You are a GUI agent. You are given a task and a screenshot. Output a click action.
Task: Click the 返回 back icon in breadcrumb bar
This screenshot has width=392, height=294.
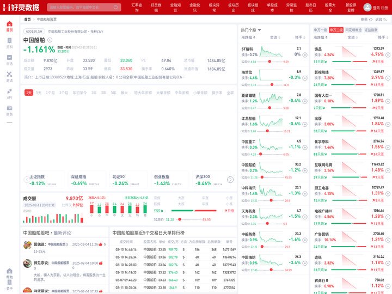click(x=385, y=19)
